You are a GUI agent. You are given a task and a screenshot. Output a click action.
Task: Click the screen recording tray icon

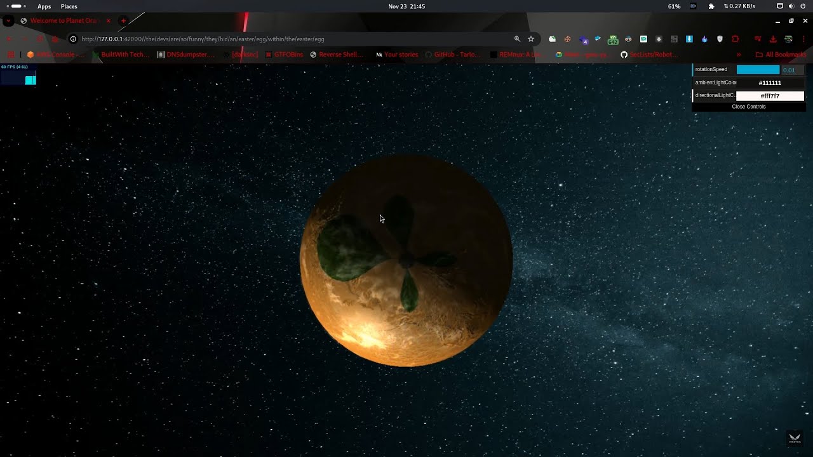694,6
